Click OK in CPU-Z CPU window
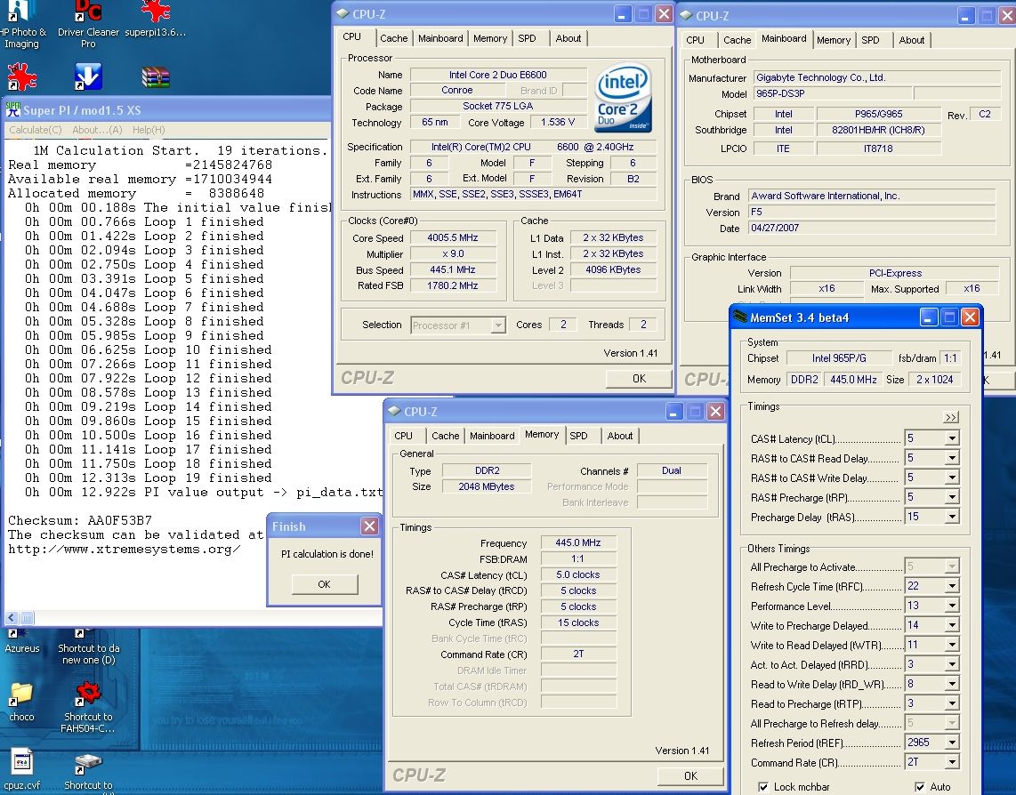1016x795 pixels. (639, 379)
